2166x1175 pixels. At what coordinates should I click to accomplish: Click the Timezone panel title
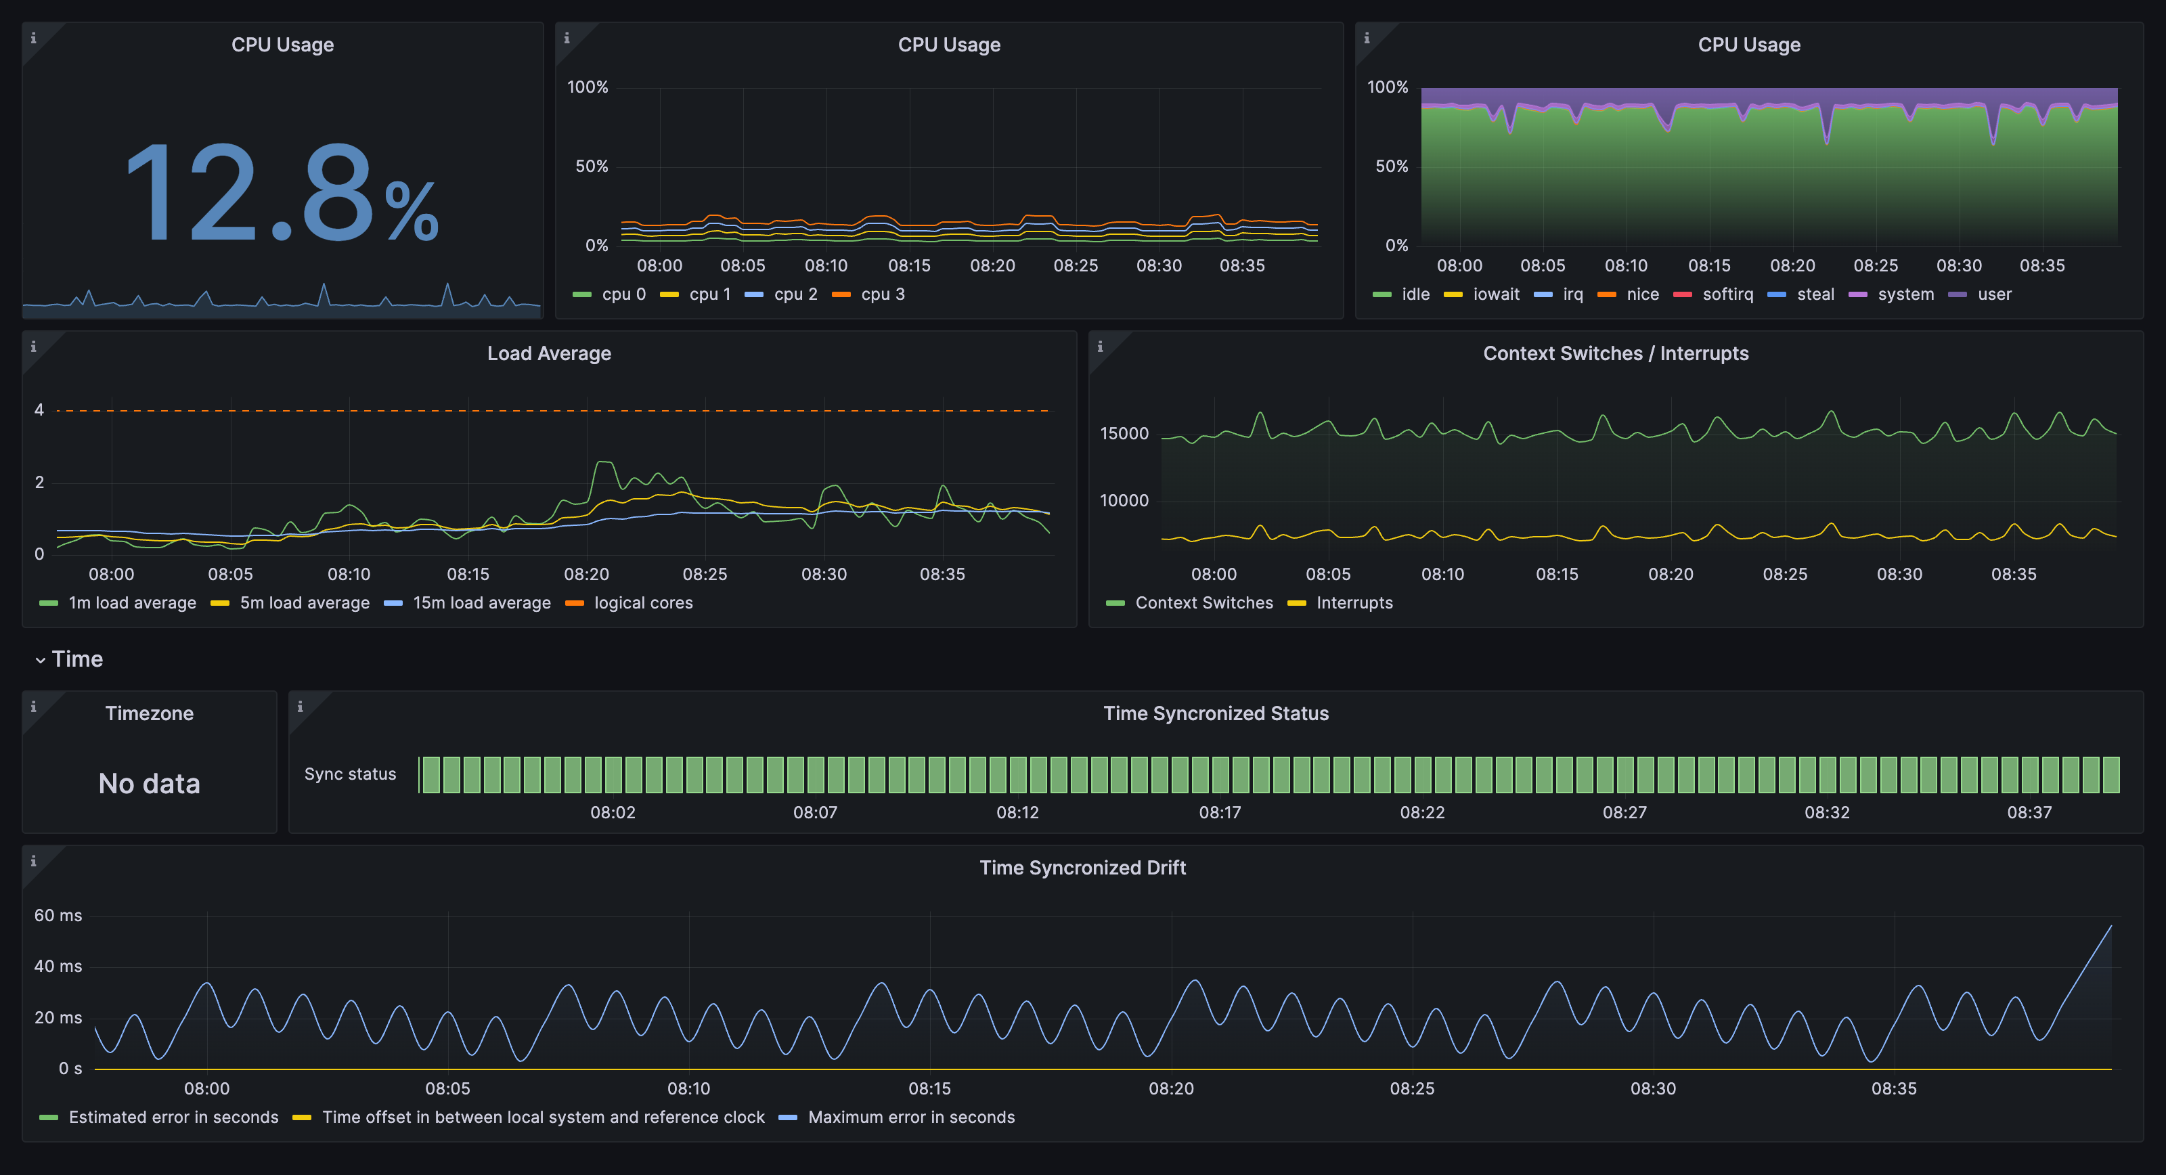(149, 713)
